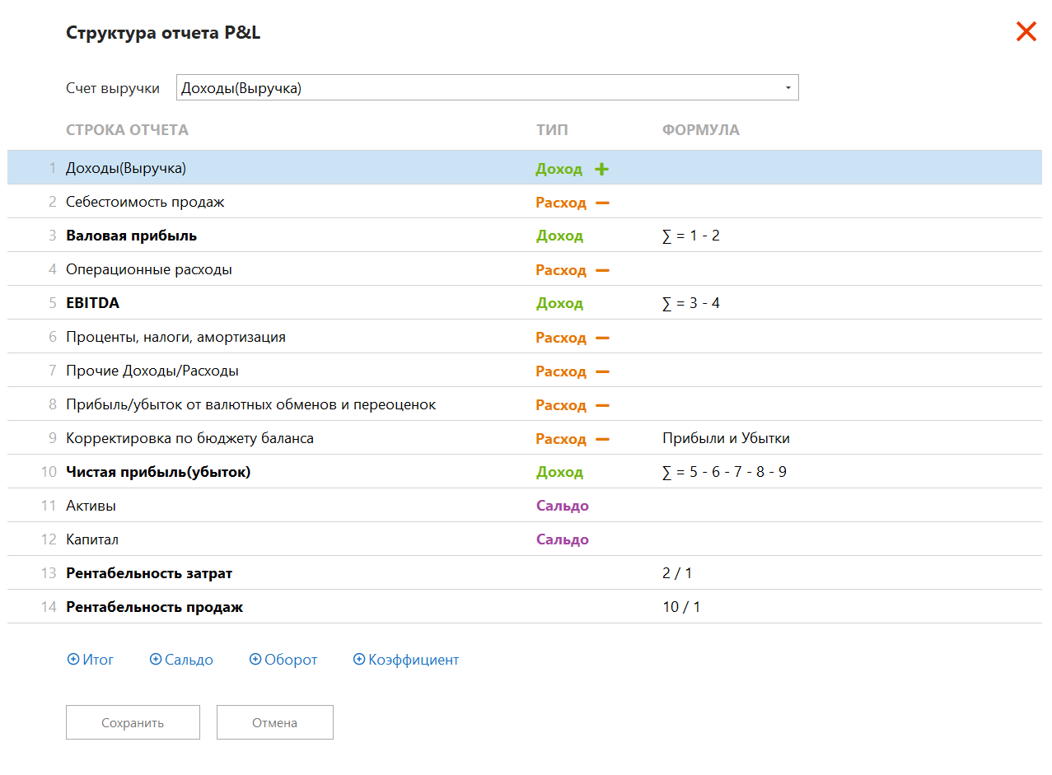Click the 10 / 1 formula of Рентабельность продаж
This screenshot has height=775, width=1052.
(680, 608)
